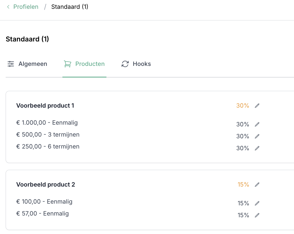Viewport: 294px width, 234px height.
Task: Open the Hooks tab
Action: [x=136, y=64]
